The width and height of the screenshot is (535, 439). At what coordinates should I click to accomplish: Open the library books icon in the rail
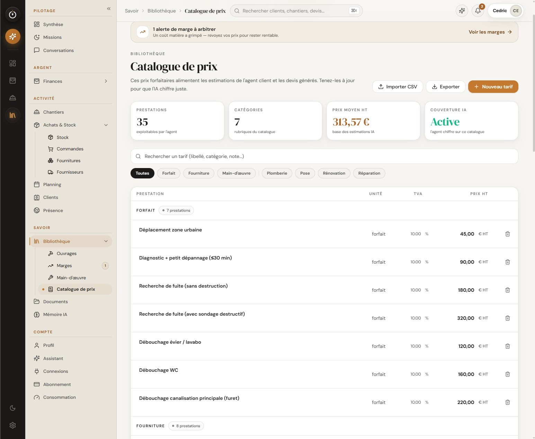coord(12,115)
